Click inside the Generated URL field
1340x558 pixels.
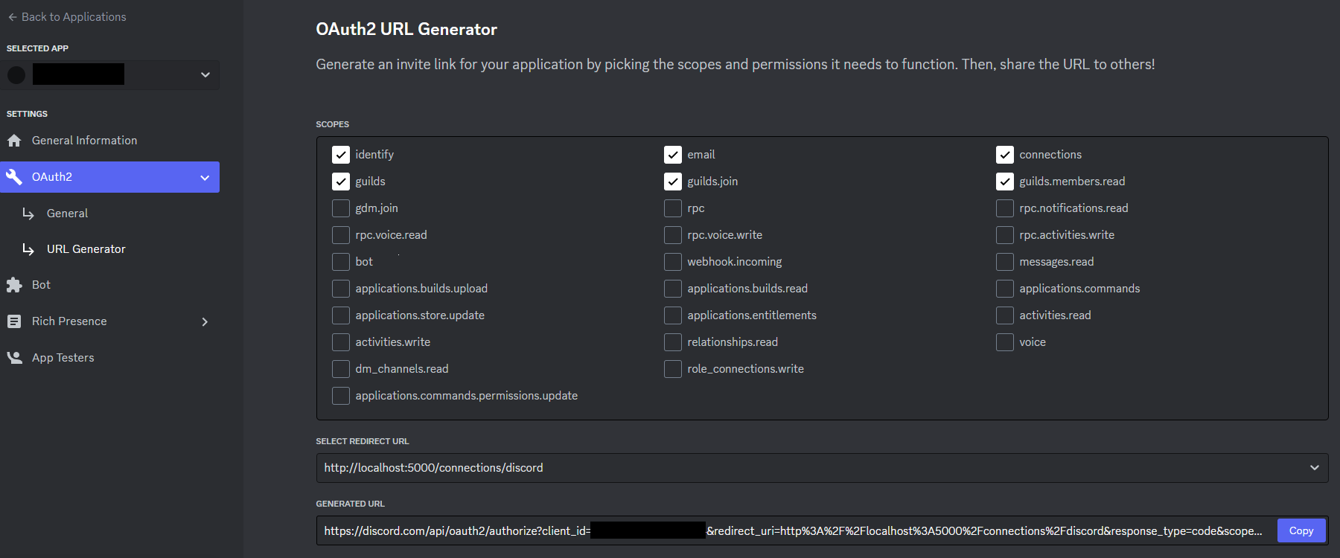point(744,530)
